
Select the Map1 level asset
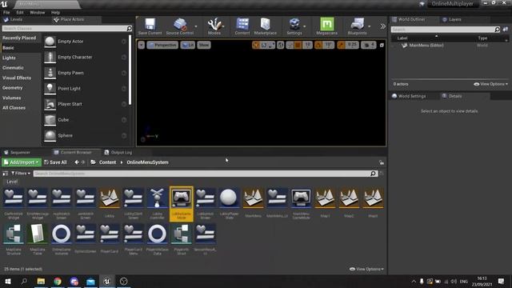pos(325,202)
